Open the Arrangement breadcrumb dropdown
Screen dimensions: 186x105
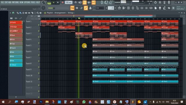(x=60, y=13)
